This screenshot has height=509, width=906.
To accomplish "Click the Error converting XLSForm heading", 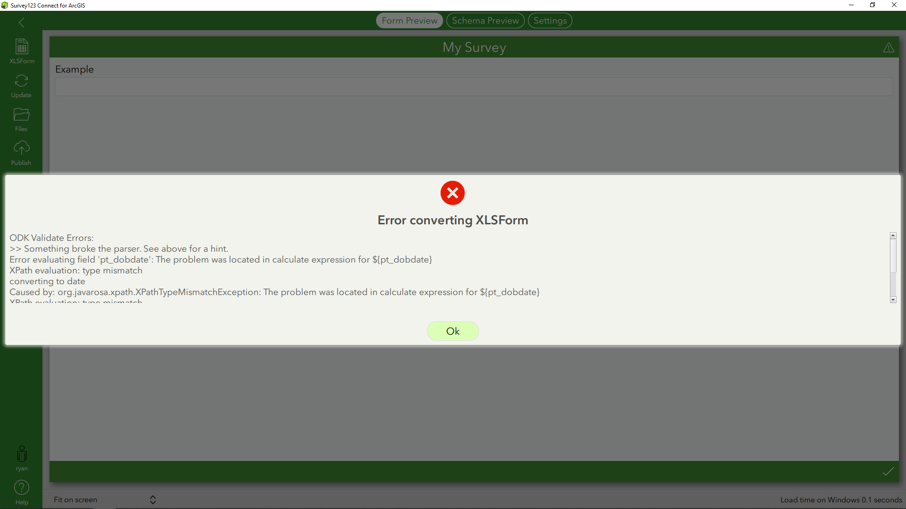I will pyautogui.click(x=453, y=220).
